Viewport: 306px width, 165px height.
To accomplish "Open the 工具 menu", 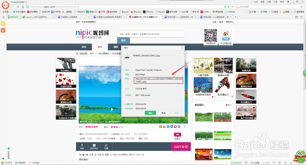I will pyautogui.click(x=275, y=2).
